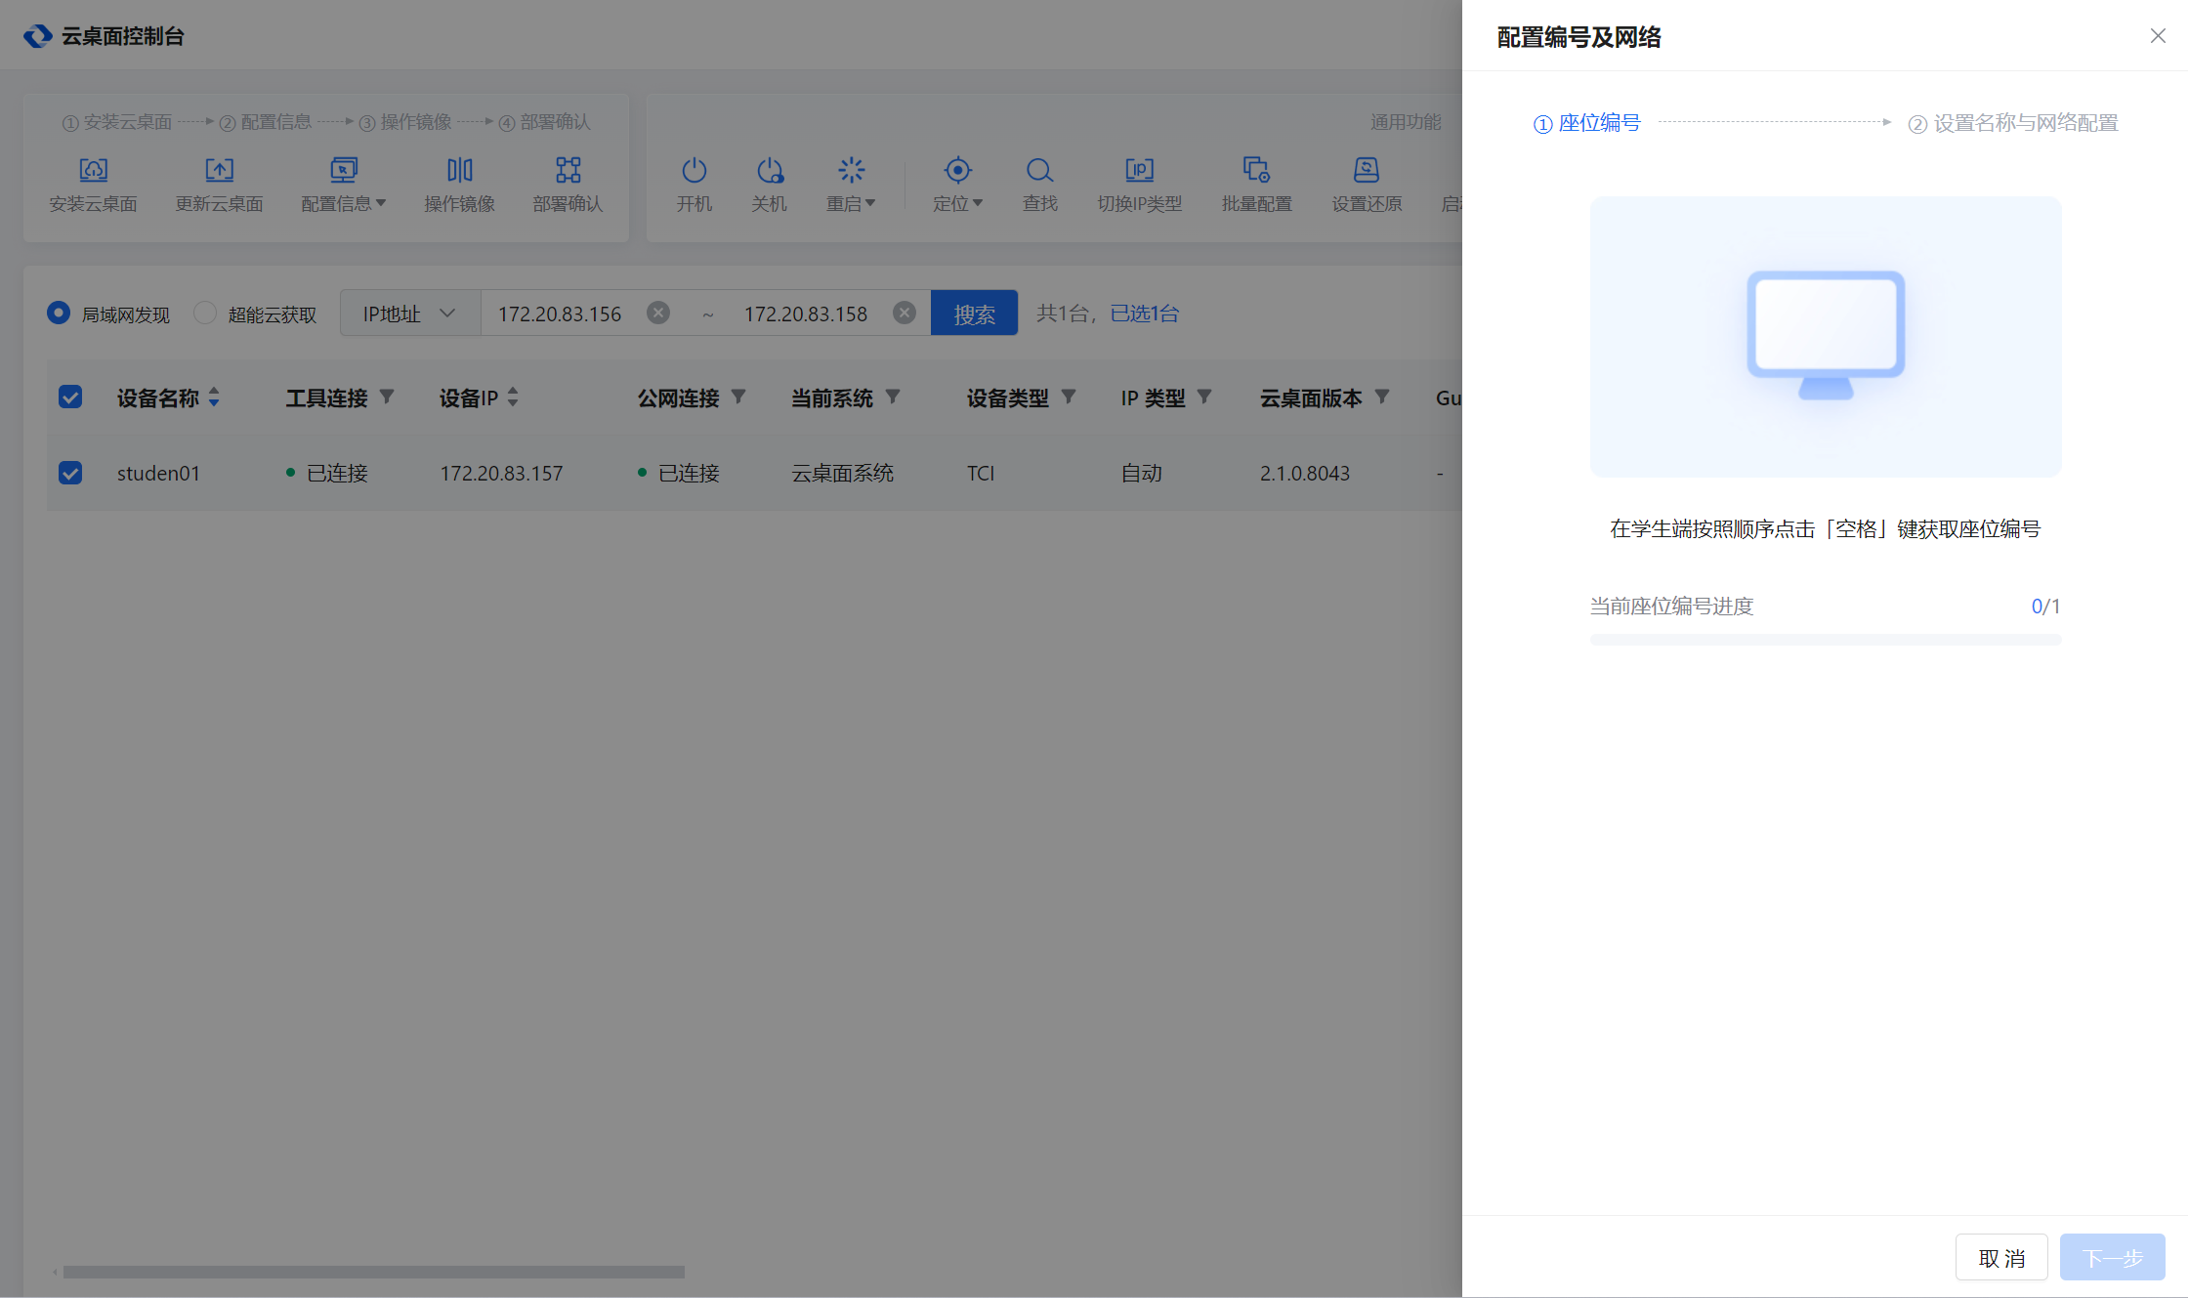
Task: Uncheck the studen01 device row
Action: click(69, 472)
